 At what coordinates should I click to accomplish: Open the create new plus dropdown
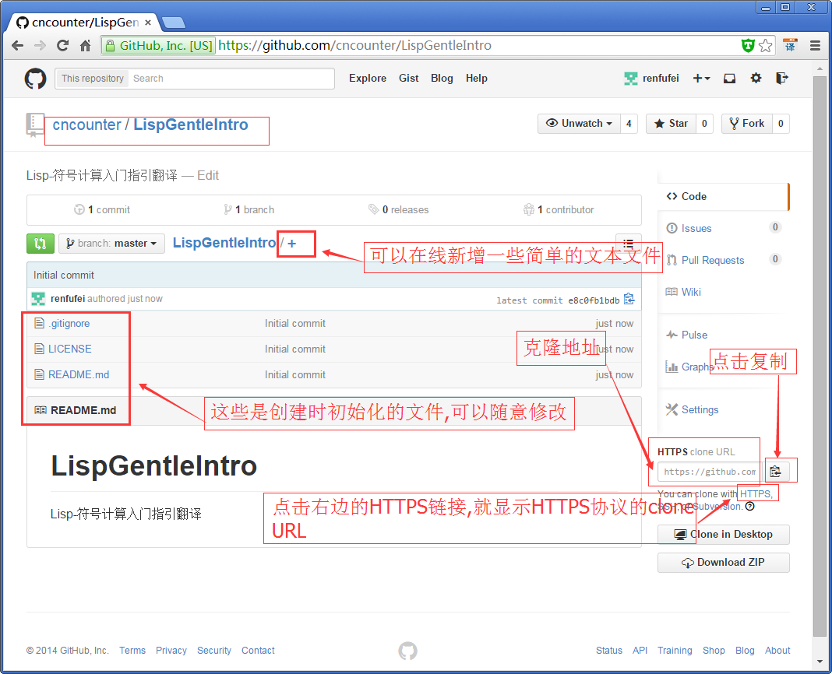pos(701,79)
